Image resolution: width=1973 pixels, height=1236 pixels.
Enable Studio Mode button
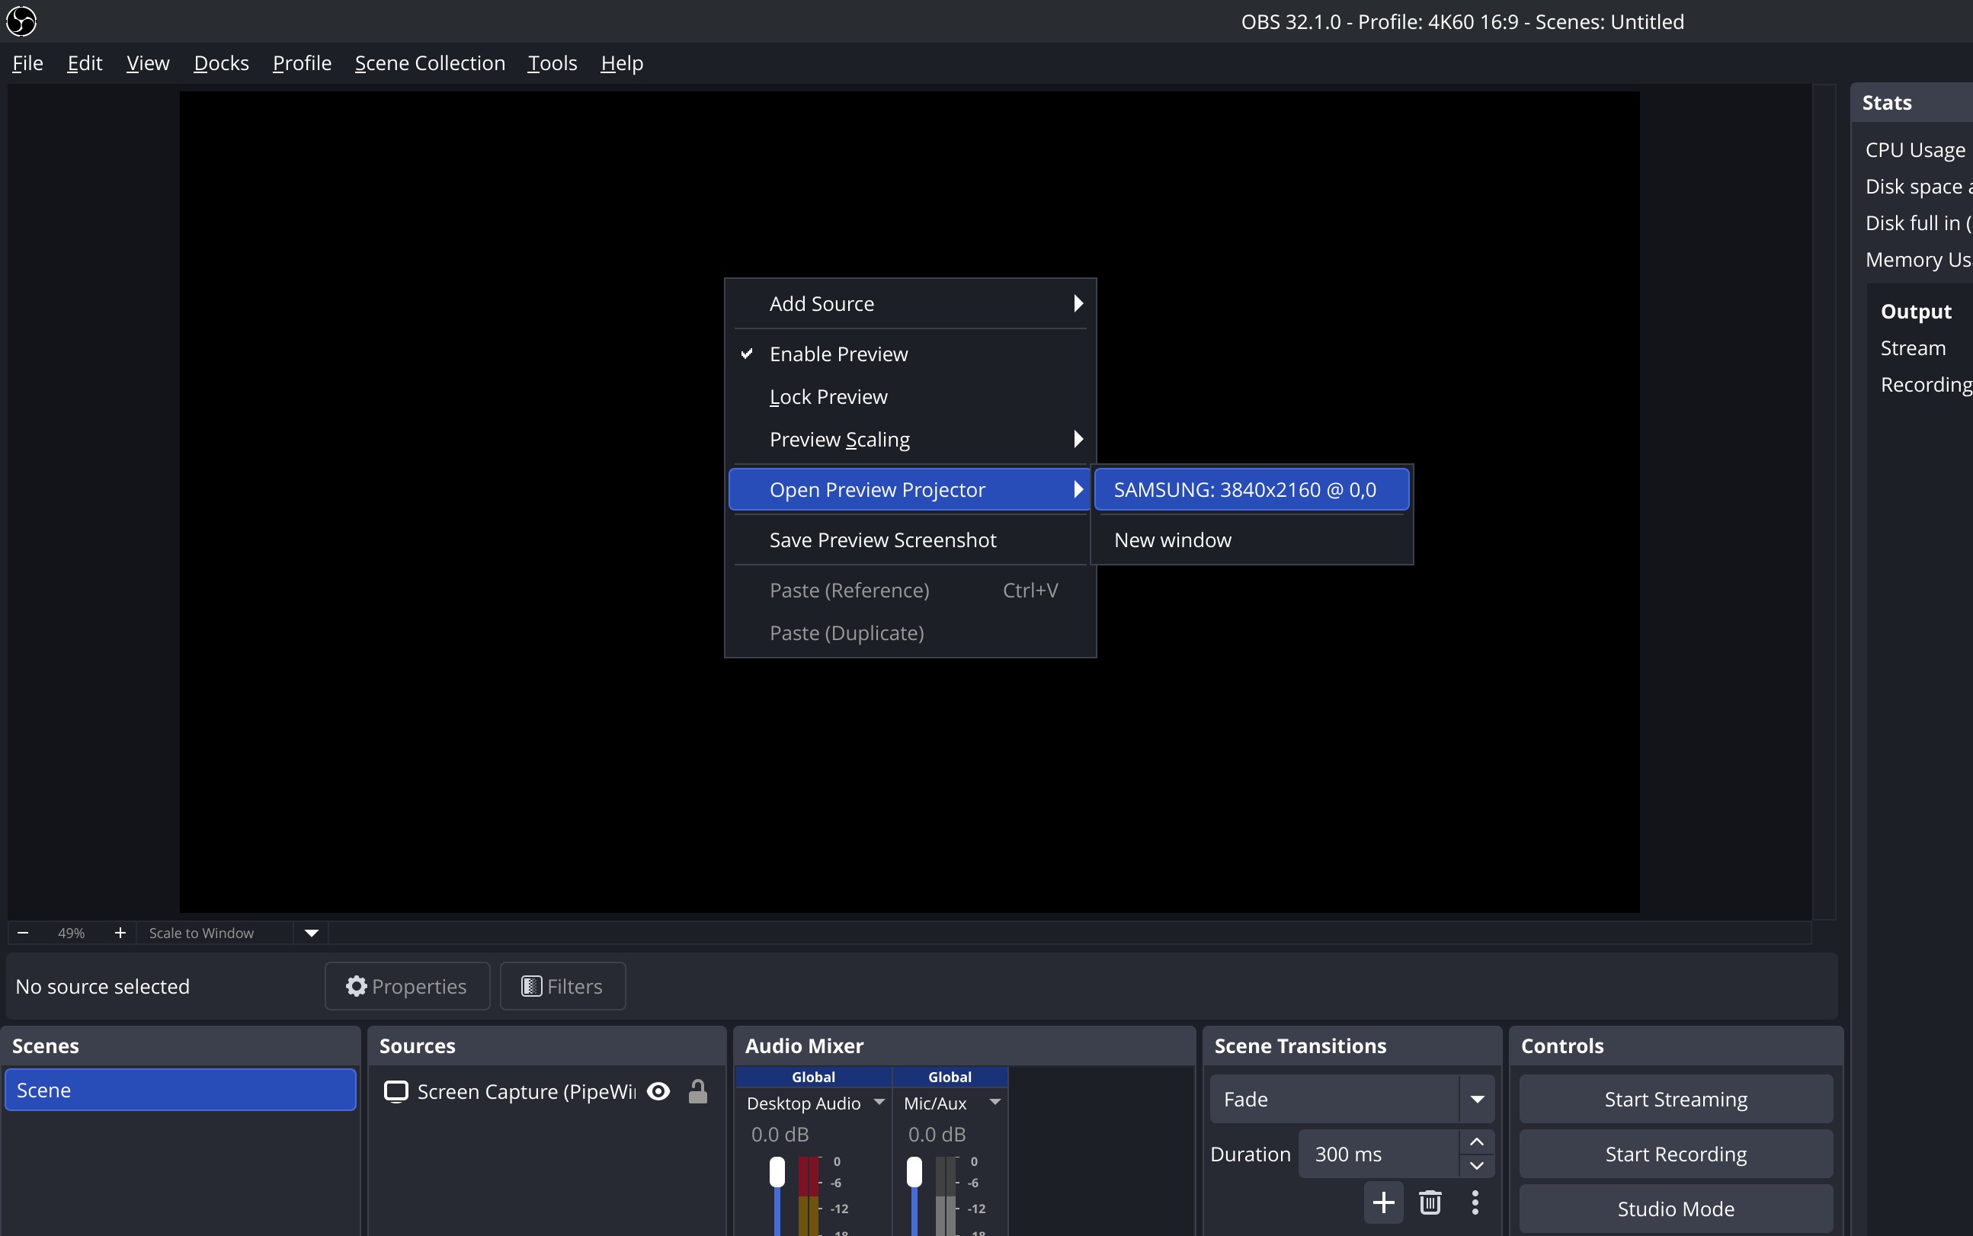pos(1676,1209)
